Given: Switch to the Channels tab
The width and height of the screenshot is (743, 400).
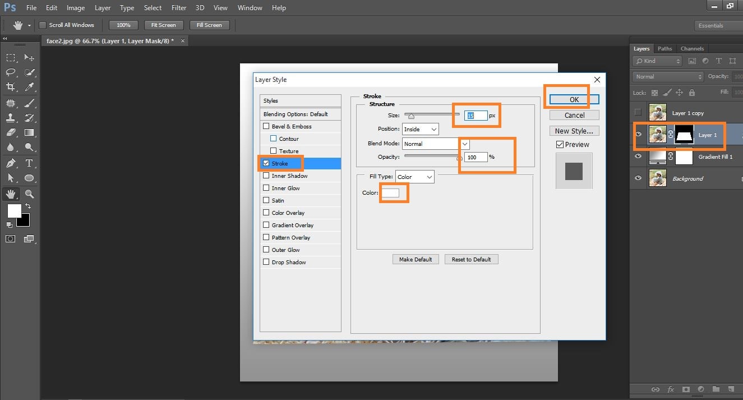Looking at the screenshot, I should 691,49.
